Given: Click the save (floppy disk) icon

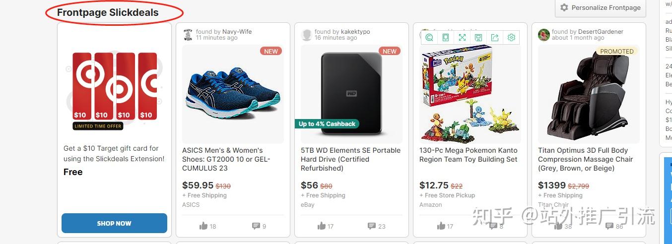Looking at the screenshot, I should 478,38.
